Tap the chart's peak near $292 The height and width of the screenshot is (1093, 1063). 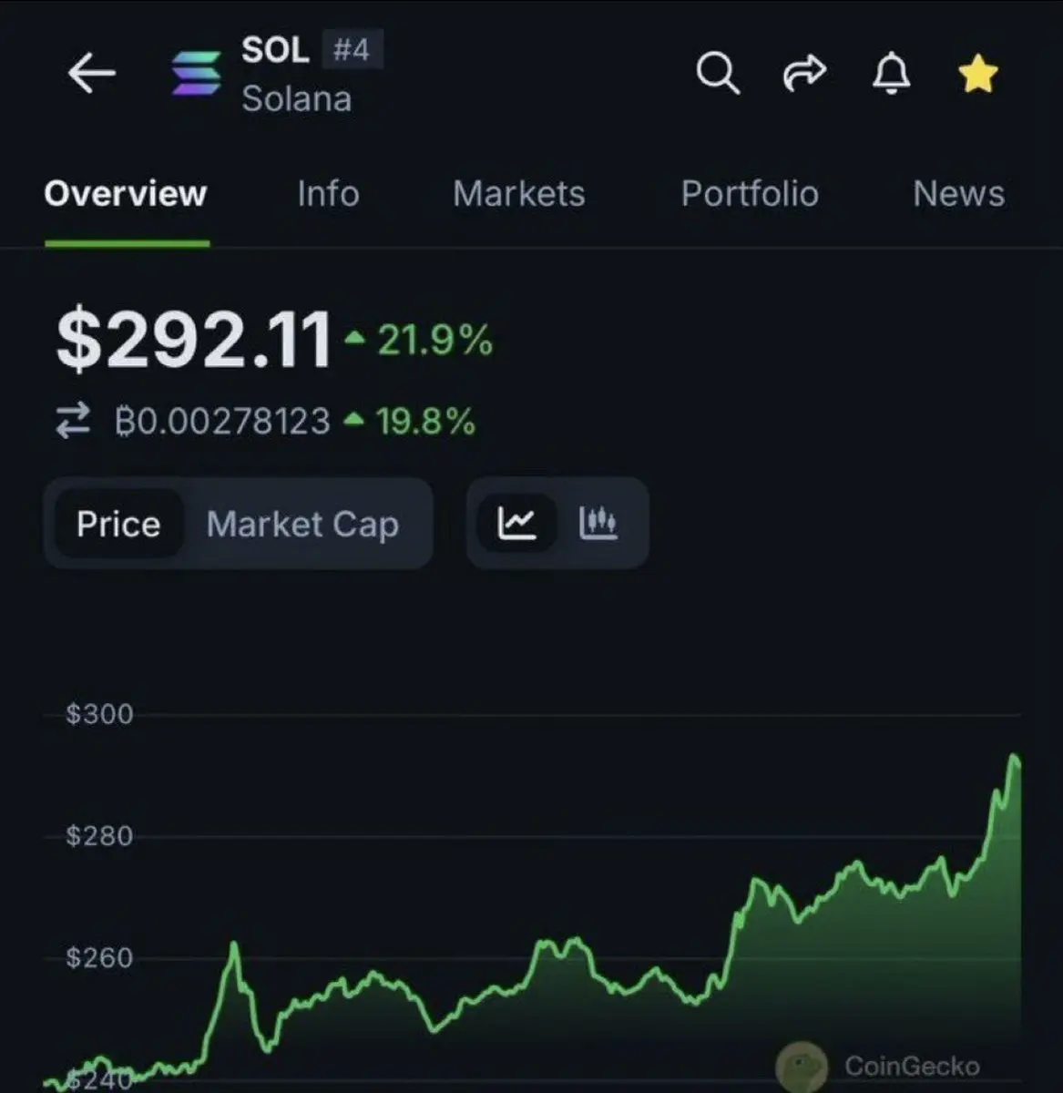pos(1014,757)
